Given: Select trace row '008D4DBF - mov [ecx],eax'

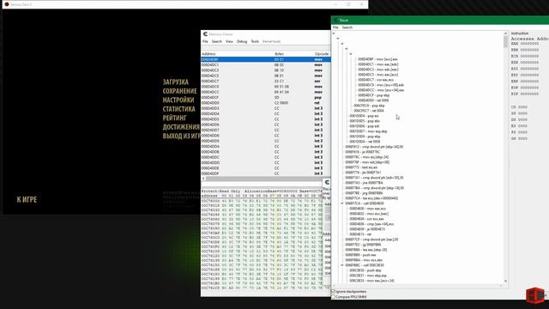Looking at the screenshot, I should [377, 59].
